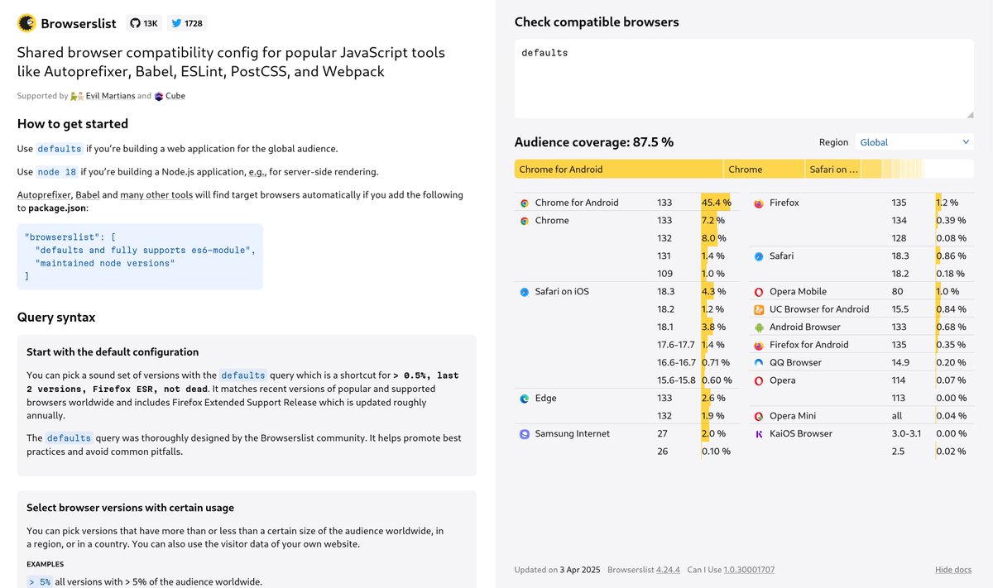993x588 pixels.
Task: Click the Firefox browser icon in table
Action: coord(758,203)
